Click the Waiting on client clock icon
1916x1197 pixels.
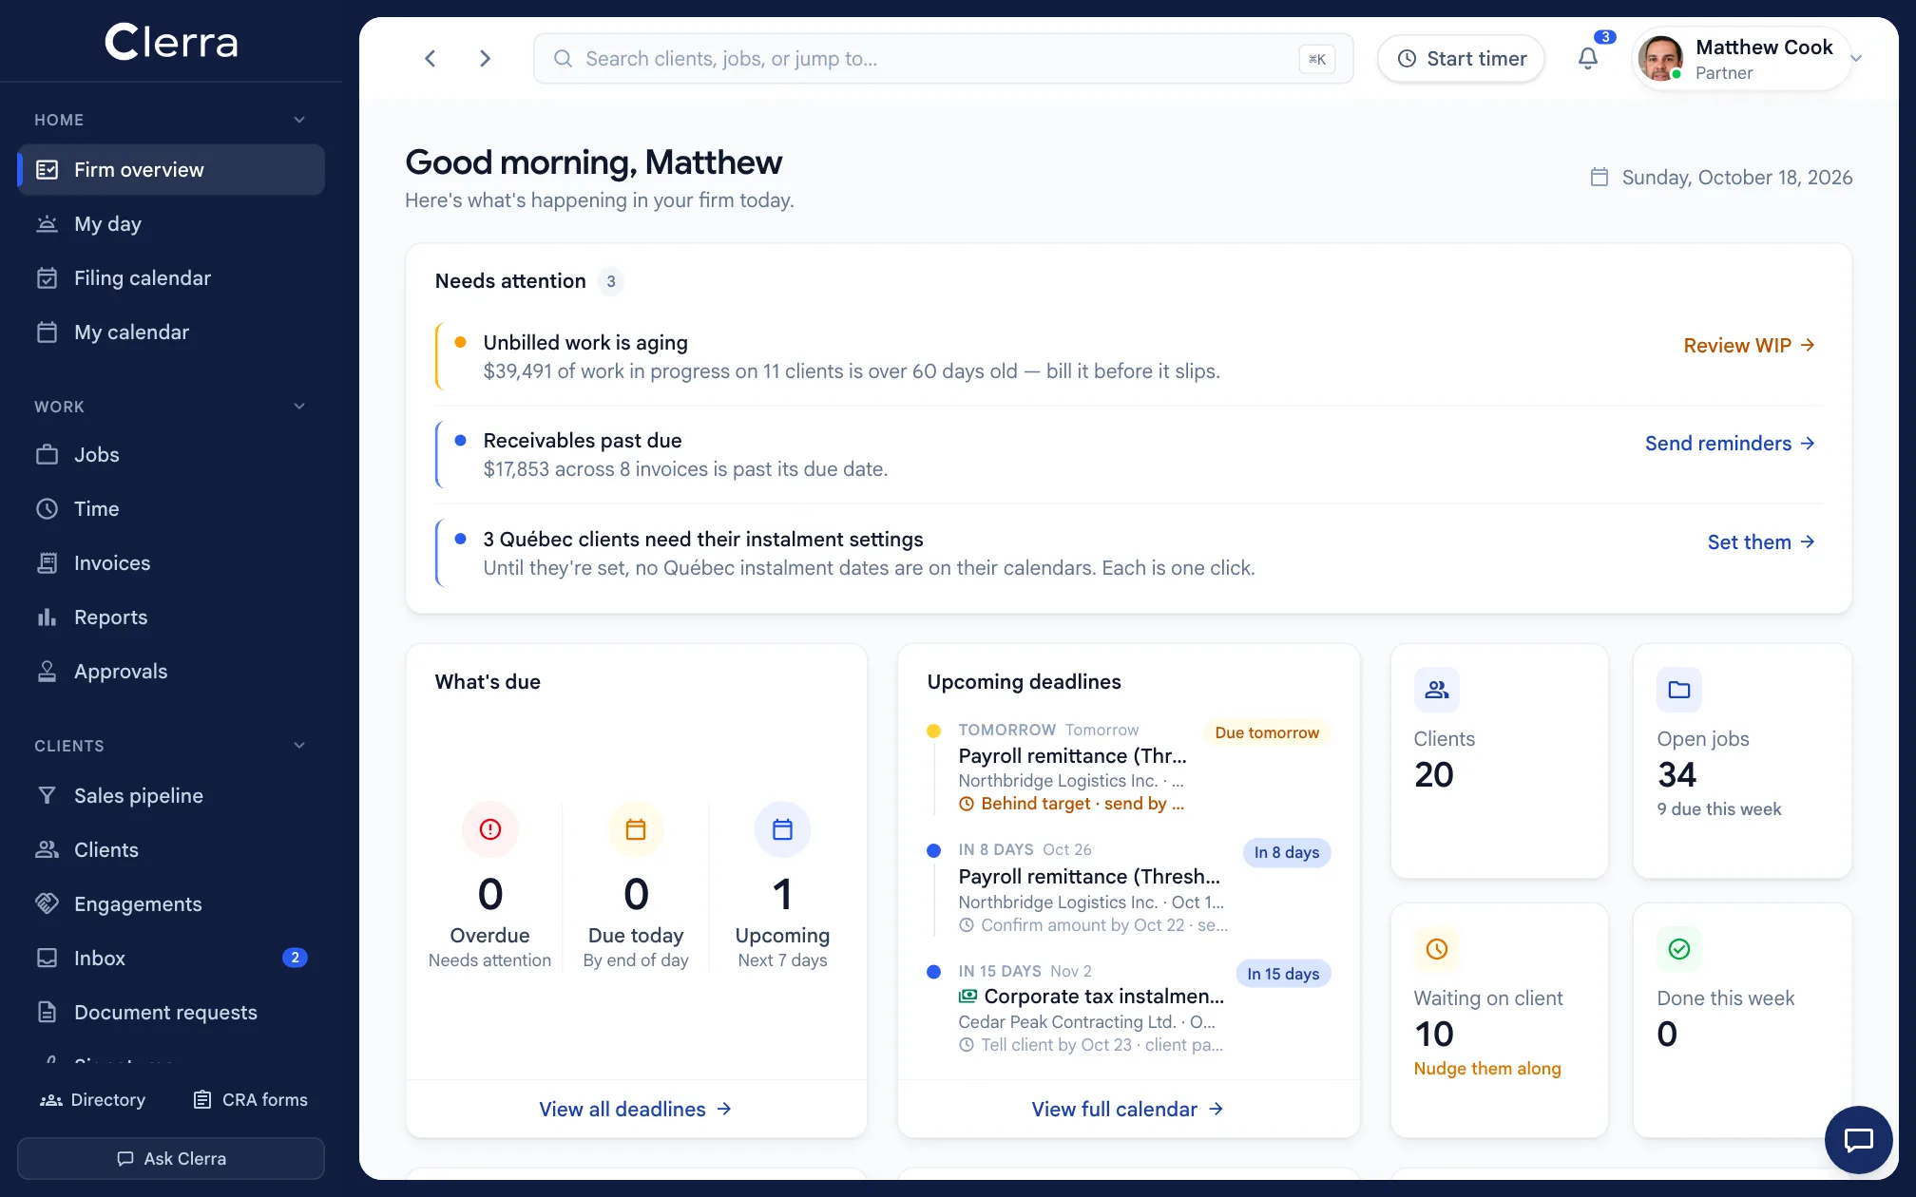click(1437, 949)
